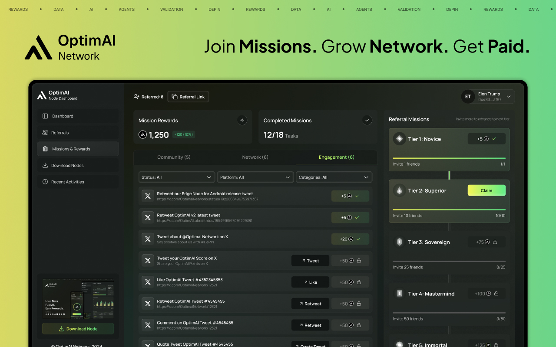Click the ET profile avatar
The width and height of the screenshot is (556, 347).
[x=468, y=97]
